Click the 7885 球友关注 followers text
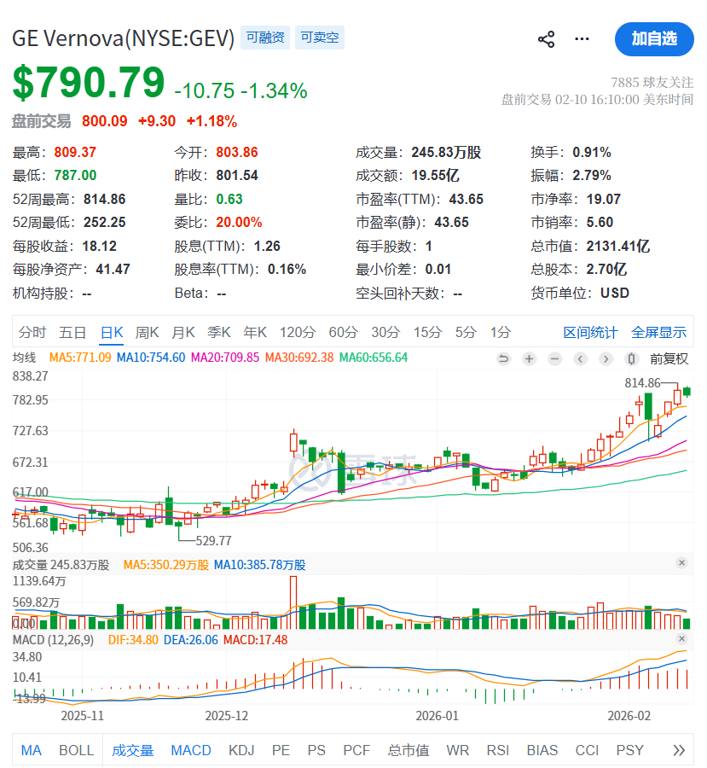Screen dimensions: 707x768 point(652,82)
